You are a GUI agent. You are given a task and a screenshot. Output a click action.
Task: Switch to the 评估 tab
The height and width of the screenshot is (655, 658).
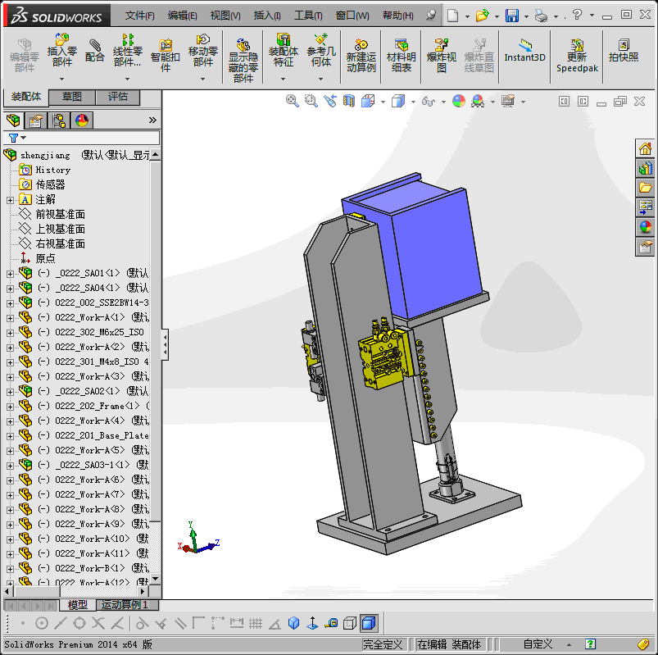pos(117,97)
